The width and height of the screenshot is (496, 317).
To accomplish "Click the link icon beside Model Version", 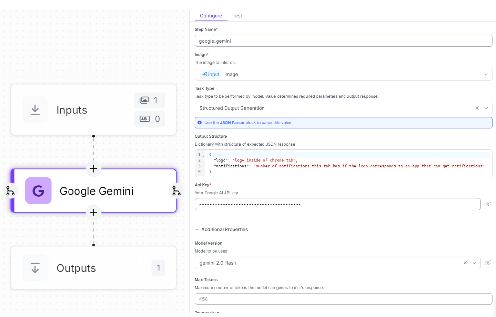I will click(488, 263).
